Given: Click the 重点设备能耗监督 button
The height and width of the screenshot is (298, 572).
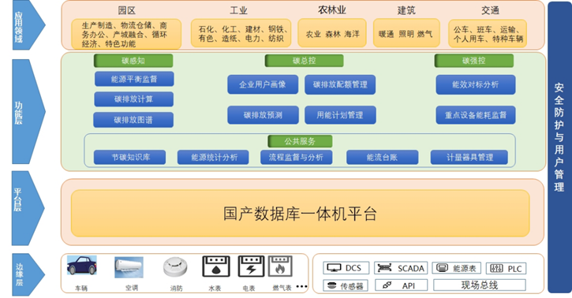Looking at the screenshot, I should (x=475, y=115).
